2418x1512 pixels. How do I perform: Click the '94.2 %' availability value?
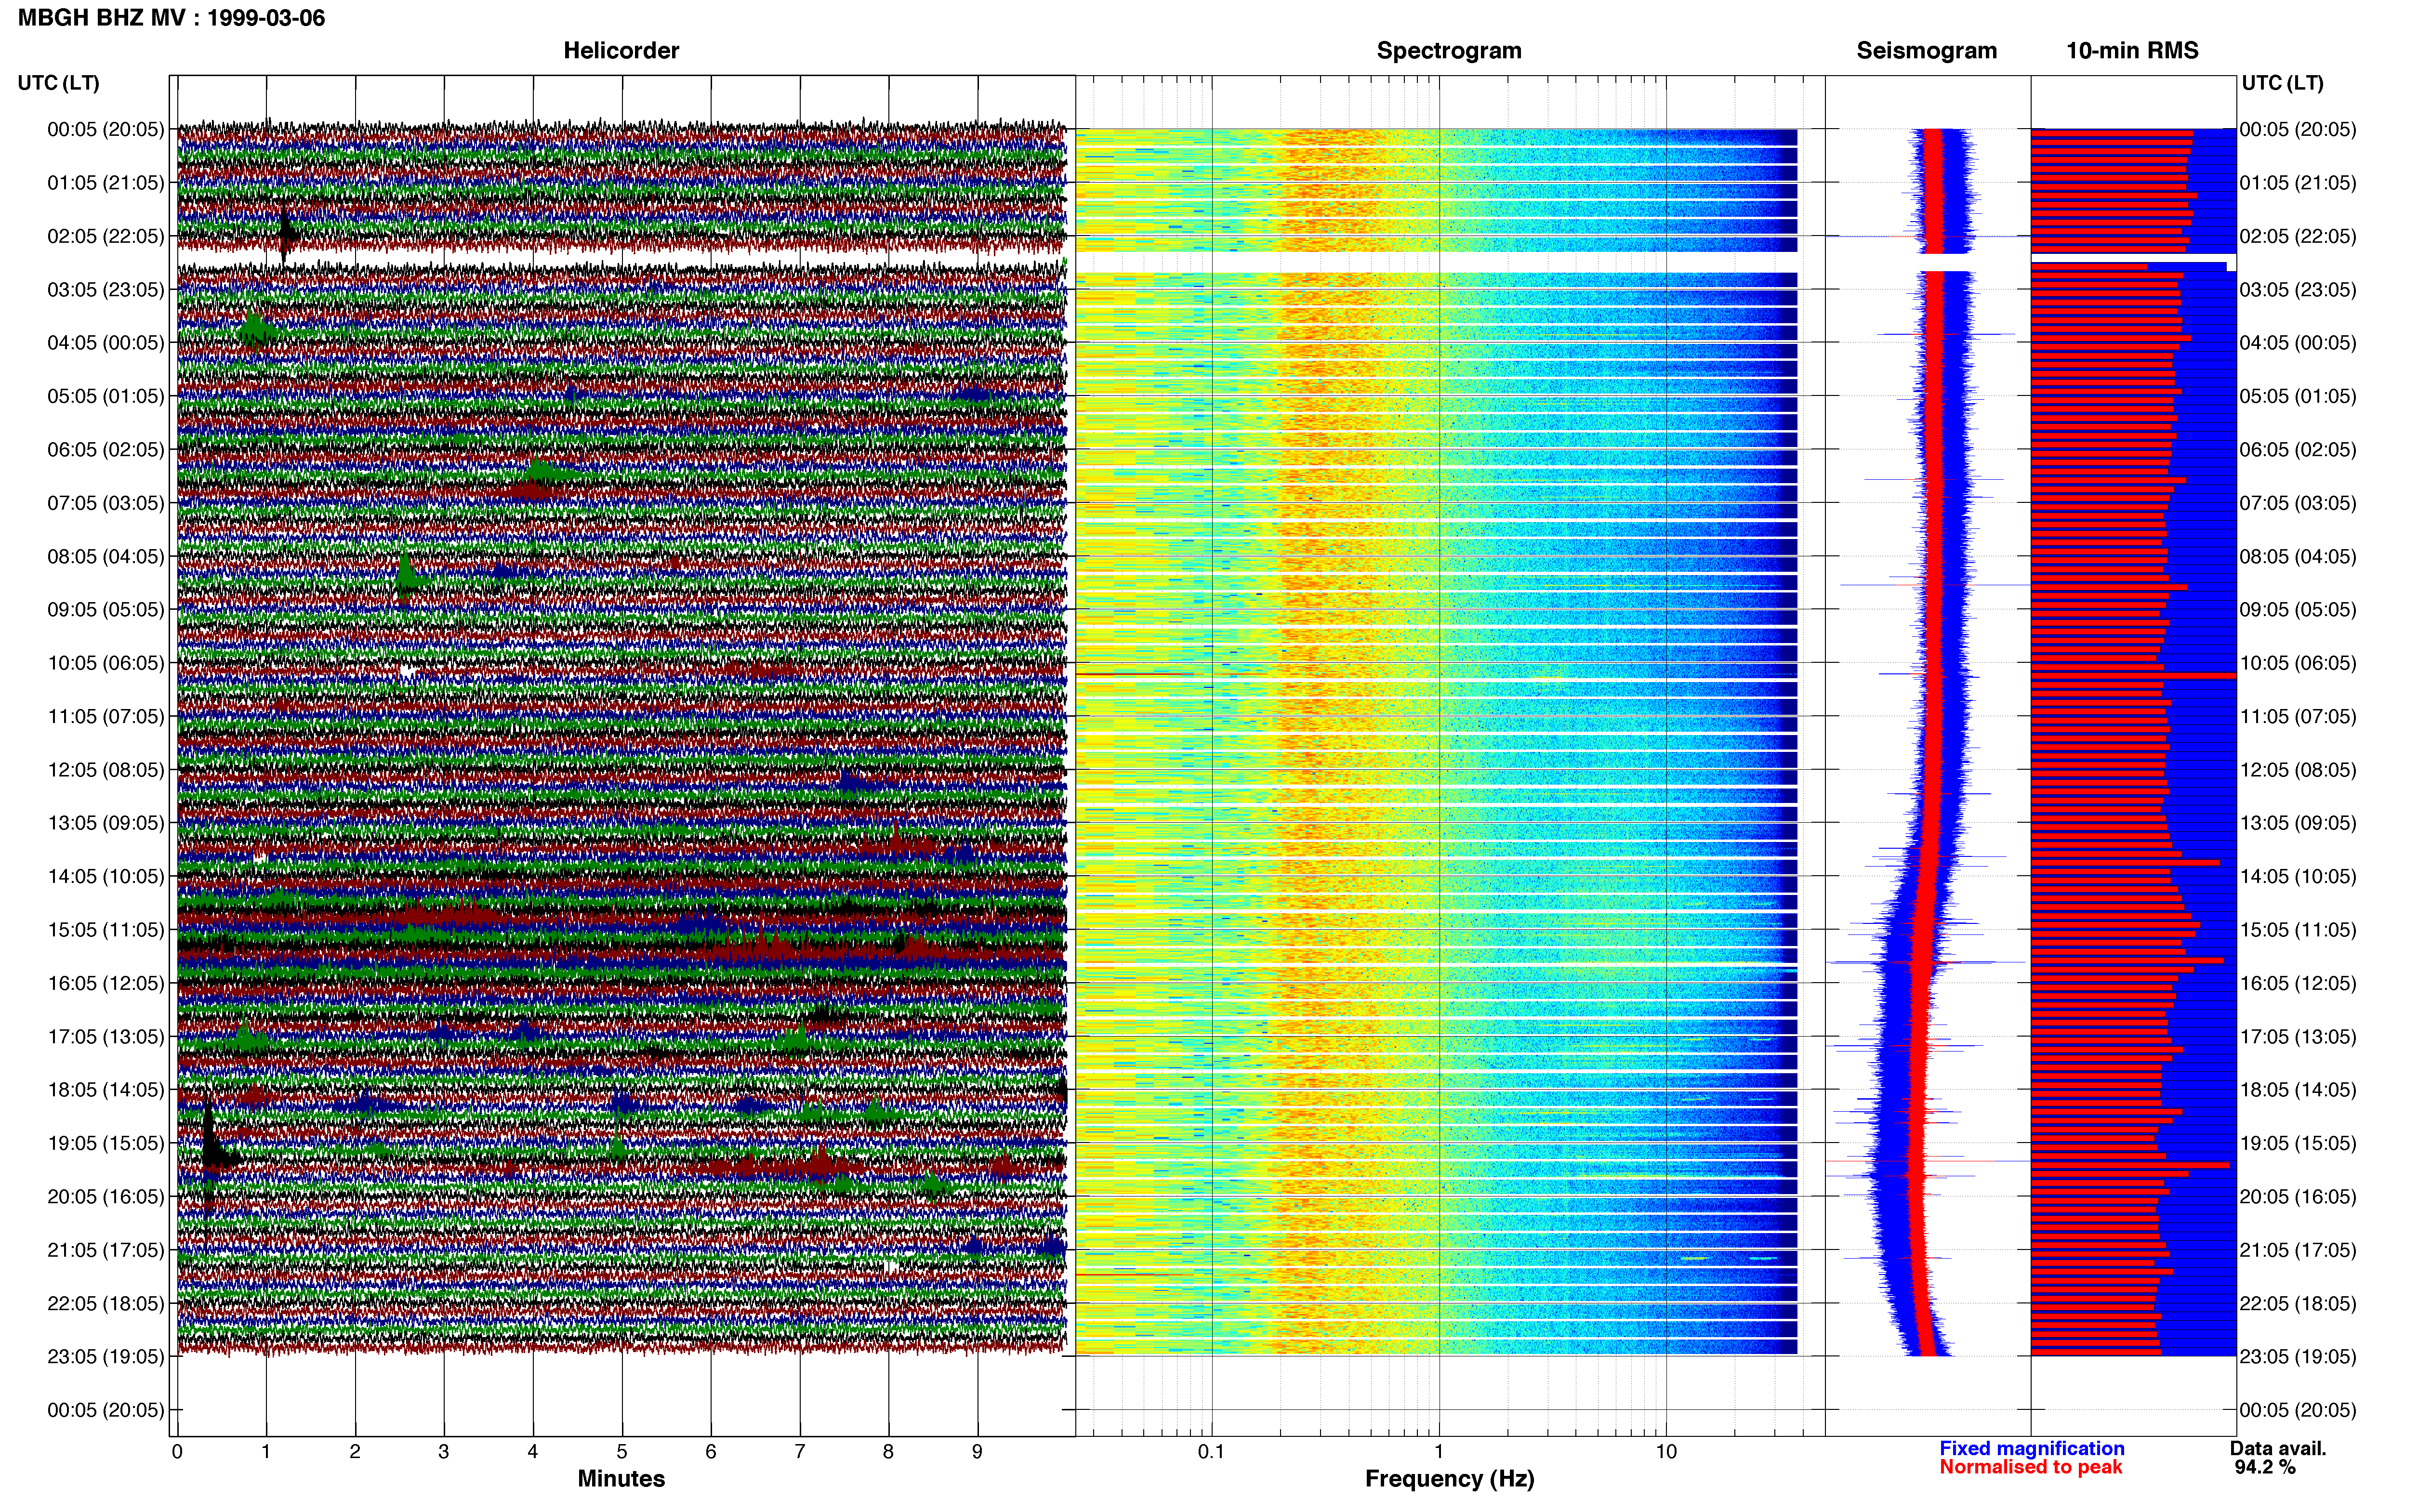2265,1467
